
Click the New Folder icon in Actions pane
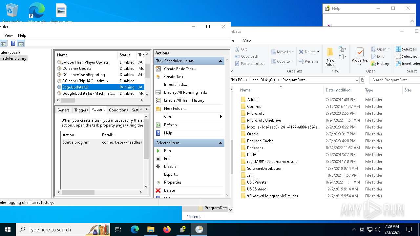pos(158,108)
